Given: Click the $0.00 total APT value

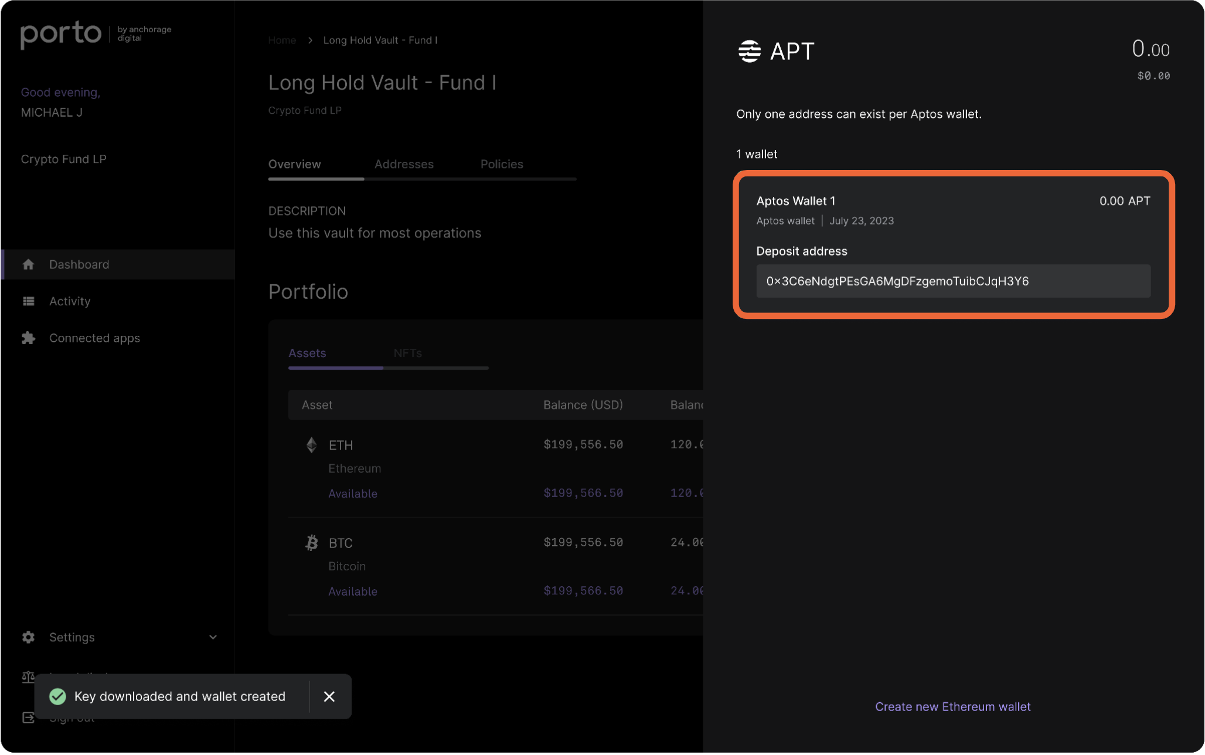Looking at the screenshot, I should pos(1153,76).
